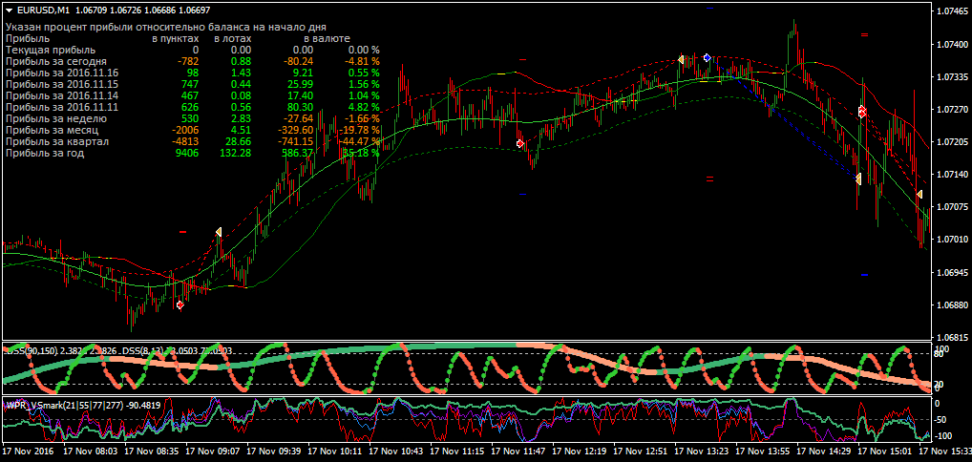972x462 pixels.
Task: Select the orange arrow left of the blue arrow
Action: (681, 59)
